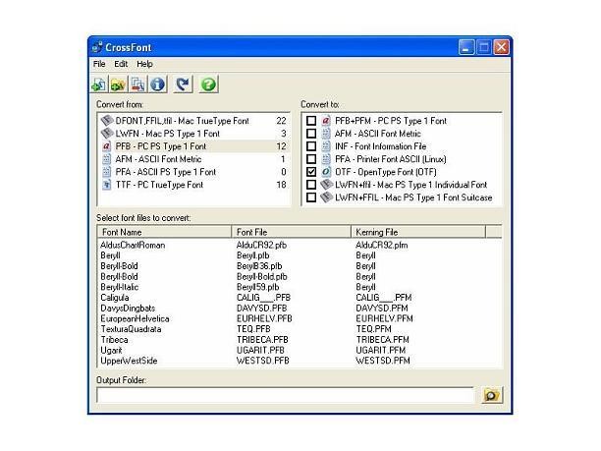Click the add font files toolbar icon
The height and width of the screenshot is (451, 601).
[99, 85]
